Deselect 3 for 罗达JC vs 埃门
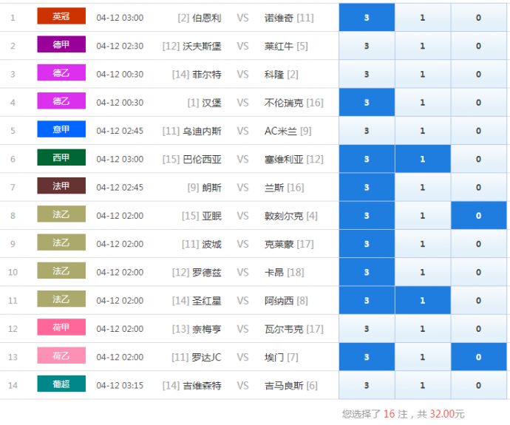The image size is (510, 425). (x=367, y=357)
